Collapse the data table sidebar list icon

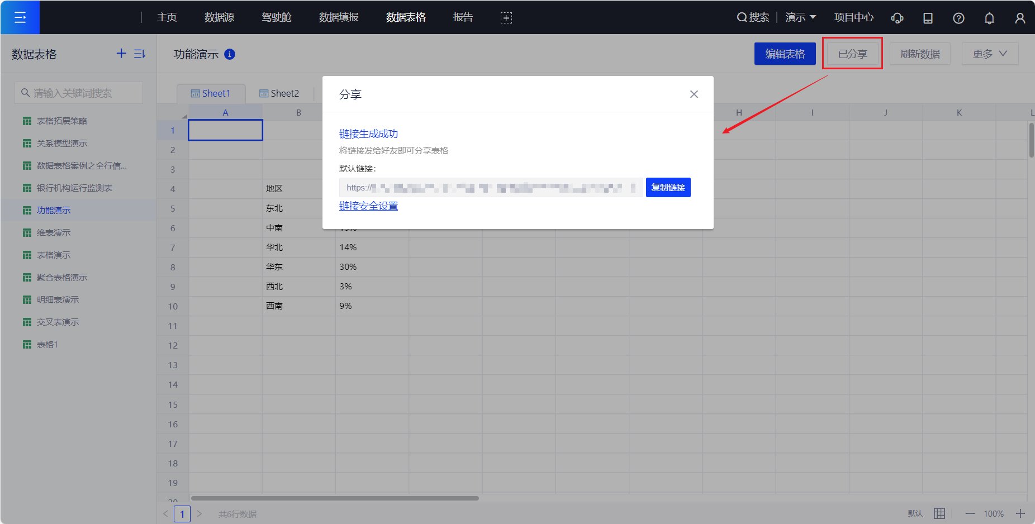pos(140,54)
